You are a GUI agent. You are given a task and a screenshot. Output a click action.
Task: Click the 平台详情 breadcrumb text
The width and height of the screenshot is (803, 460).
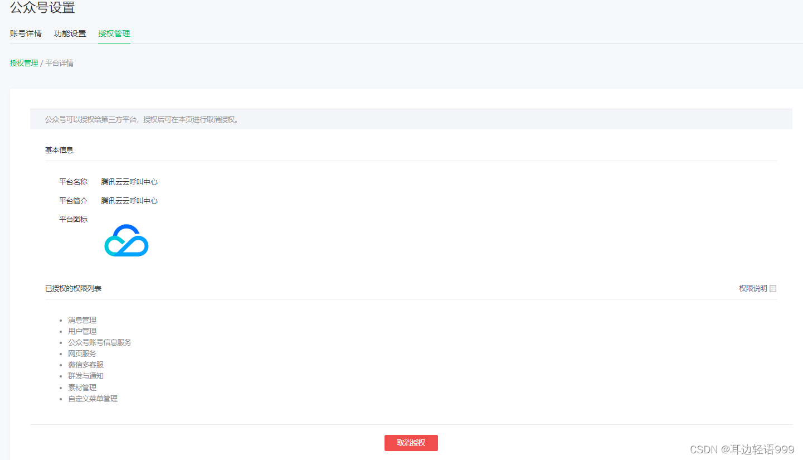coord(59,64)
